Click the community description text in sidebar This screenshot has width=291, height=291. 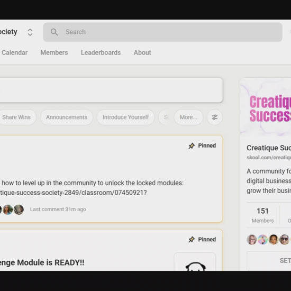(269, 181)
